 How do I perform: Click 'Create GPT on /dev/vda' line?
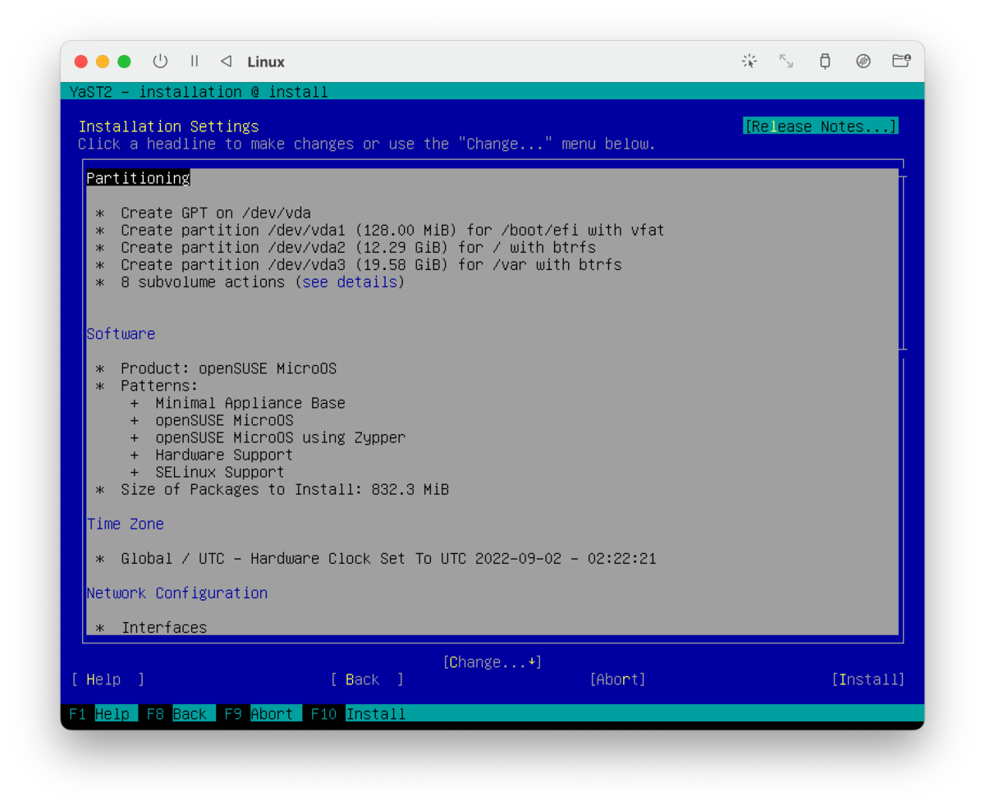tap(215, 213)
